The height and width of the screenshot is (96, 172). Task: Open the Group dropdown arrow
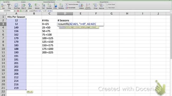click(x=98, y=5)
